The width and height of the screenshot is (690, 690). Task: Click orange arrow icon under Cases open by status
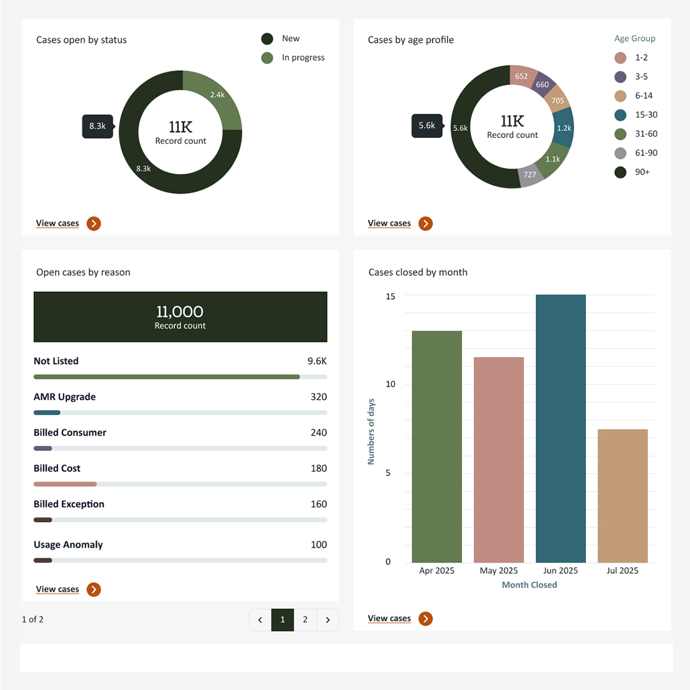(94, 224)
